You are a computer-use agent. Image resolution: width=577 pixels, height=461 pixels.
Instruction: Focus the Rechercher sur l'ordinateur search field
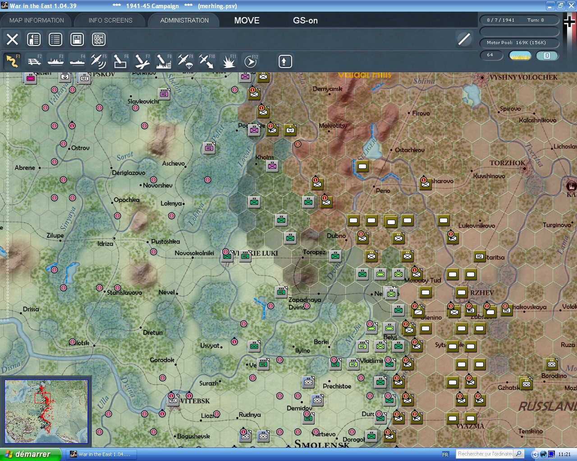click(x=485, y=454)
